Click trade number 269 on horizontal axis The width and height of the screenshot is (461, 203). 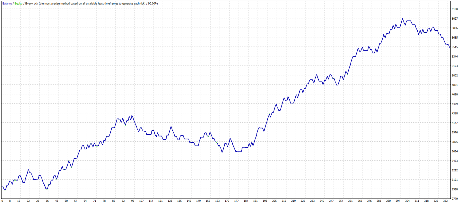pyautogui.click(x=360, y=201)
